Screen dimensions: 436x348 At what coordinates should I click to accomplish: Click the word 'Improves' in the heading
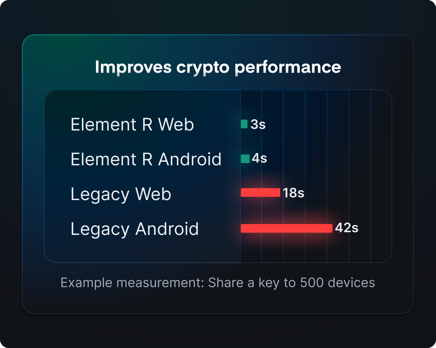(x=133, y=67)
